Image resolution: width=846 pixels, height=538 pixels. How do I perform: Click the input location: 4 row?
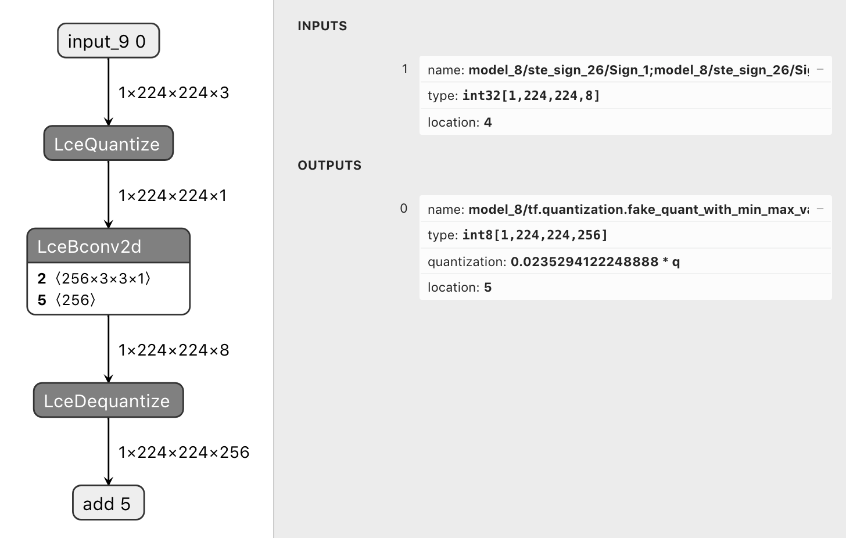click(x=626, y=122)
